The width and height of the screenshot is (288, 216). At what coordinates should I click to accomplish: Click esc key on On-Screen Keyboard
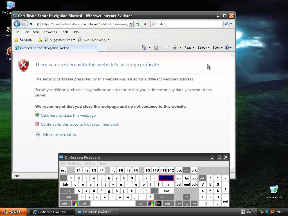coord(64,170)
